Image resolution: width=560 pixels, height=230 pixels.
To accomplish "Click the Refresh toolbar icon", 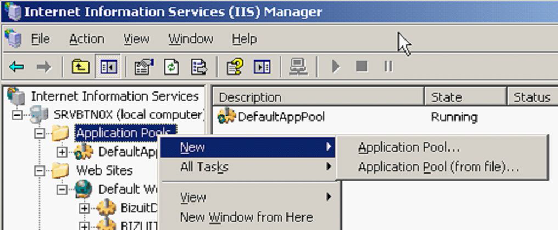I will point(171,67).
